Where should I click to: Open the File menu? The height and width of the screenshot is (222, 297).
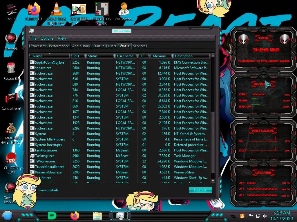(33, 38)
